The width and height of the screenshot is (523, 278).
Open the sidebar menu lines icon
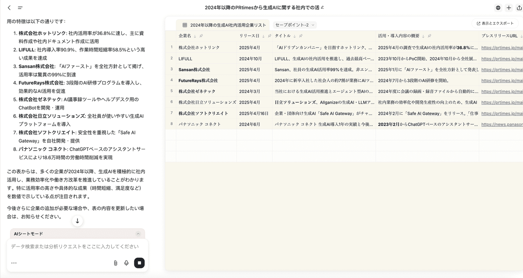pos(20,8)
